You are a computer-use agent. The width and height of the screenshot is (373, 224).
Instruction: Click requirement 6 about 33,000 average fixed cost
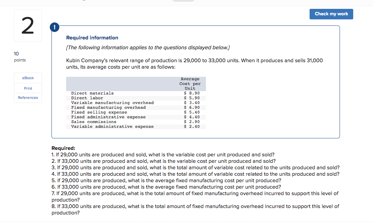click(166, 187)
